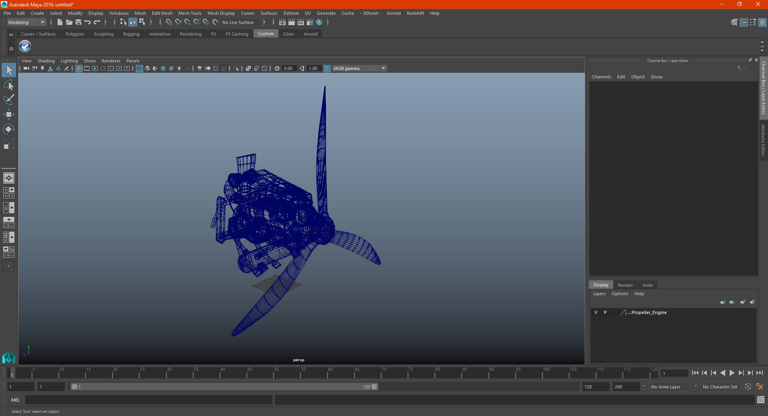Activate the Lasso Select tool
This screenshot has height=416, width=768.
click(x=9, y=85)
